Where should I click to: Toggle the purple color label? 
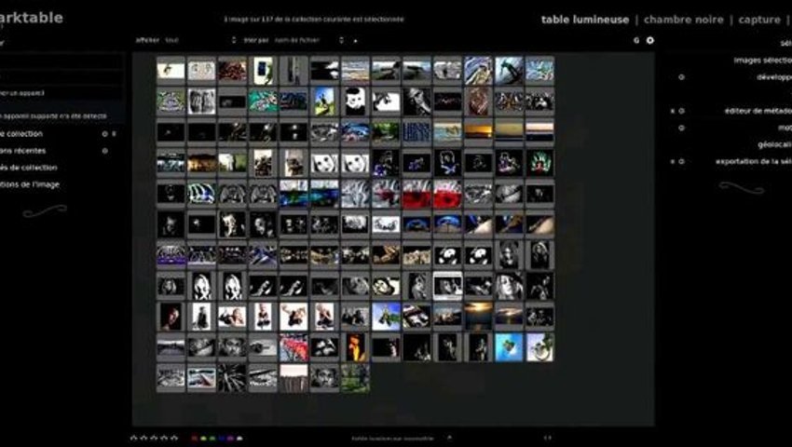click(231, 439)
